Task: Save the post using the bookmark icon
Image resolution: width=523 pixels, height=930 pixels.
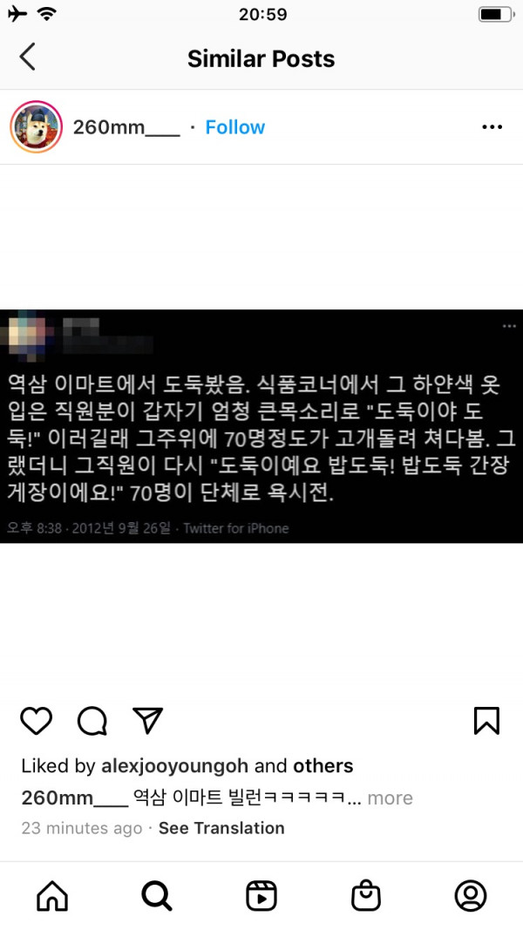Action: click(487, 721)
